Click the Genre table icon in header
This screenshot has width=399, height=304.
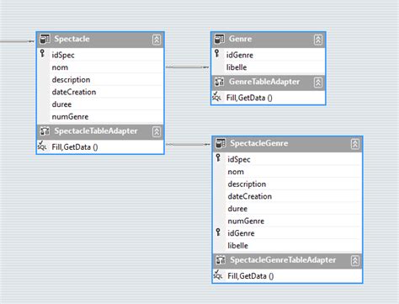pyautogui.click(x=220, y=39)
